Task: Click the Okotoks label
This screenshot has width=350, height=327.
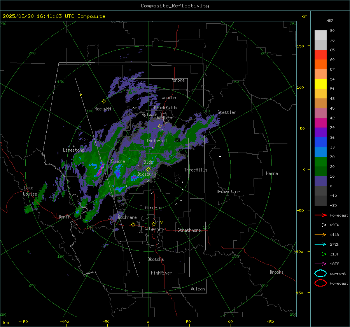Action: 156,259
